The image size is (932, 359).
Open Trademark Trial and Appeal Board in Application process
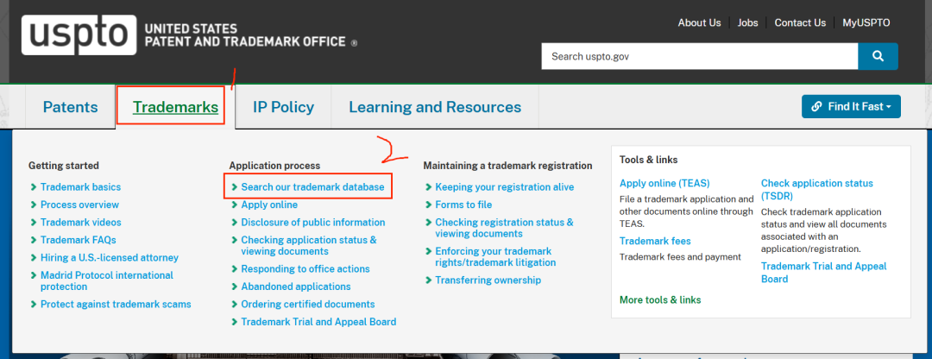pos(318,322)
